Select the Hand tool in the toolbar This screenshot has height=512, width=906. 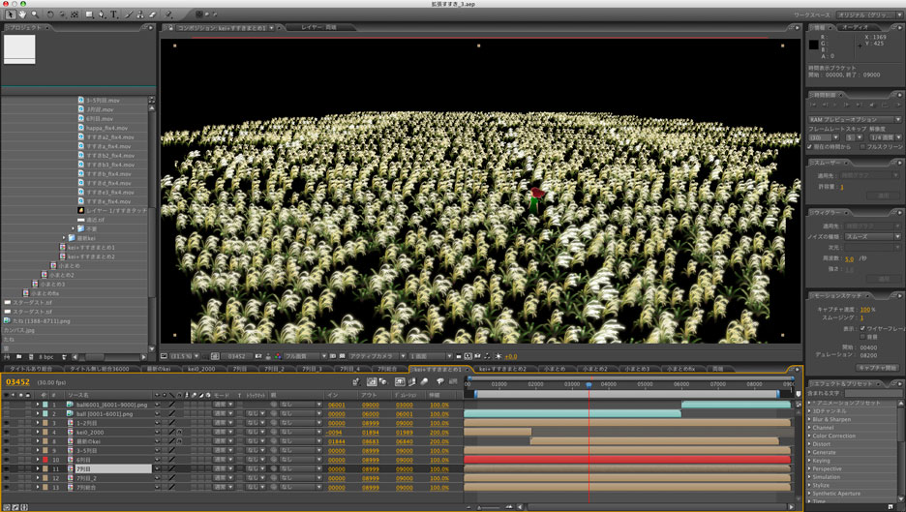click(22, 15)
